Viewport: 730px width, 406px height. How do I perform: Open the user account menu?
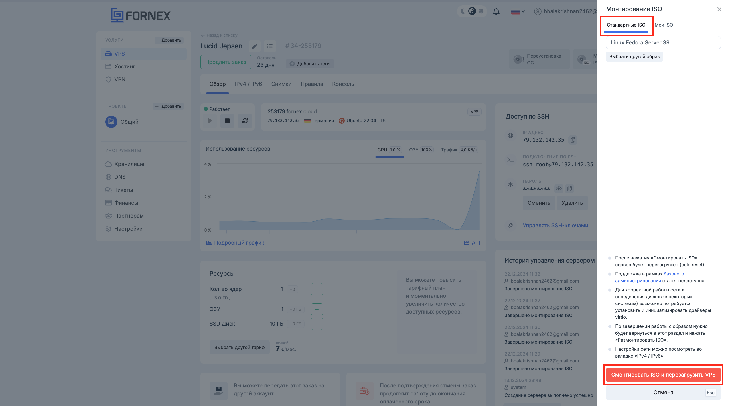coord(565,11)
